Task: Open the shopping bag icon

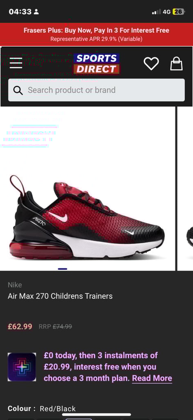Action: pos(177,64)
